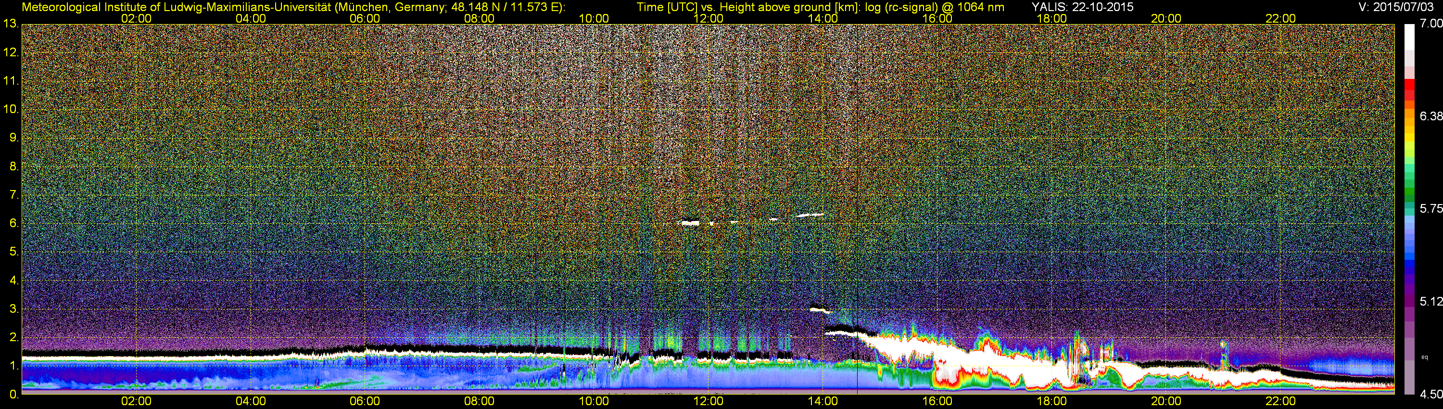Click the 12:00 time label at top
The height and width of the screenshot is (409, 1443).
pos(709,18)
